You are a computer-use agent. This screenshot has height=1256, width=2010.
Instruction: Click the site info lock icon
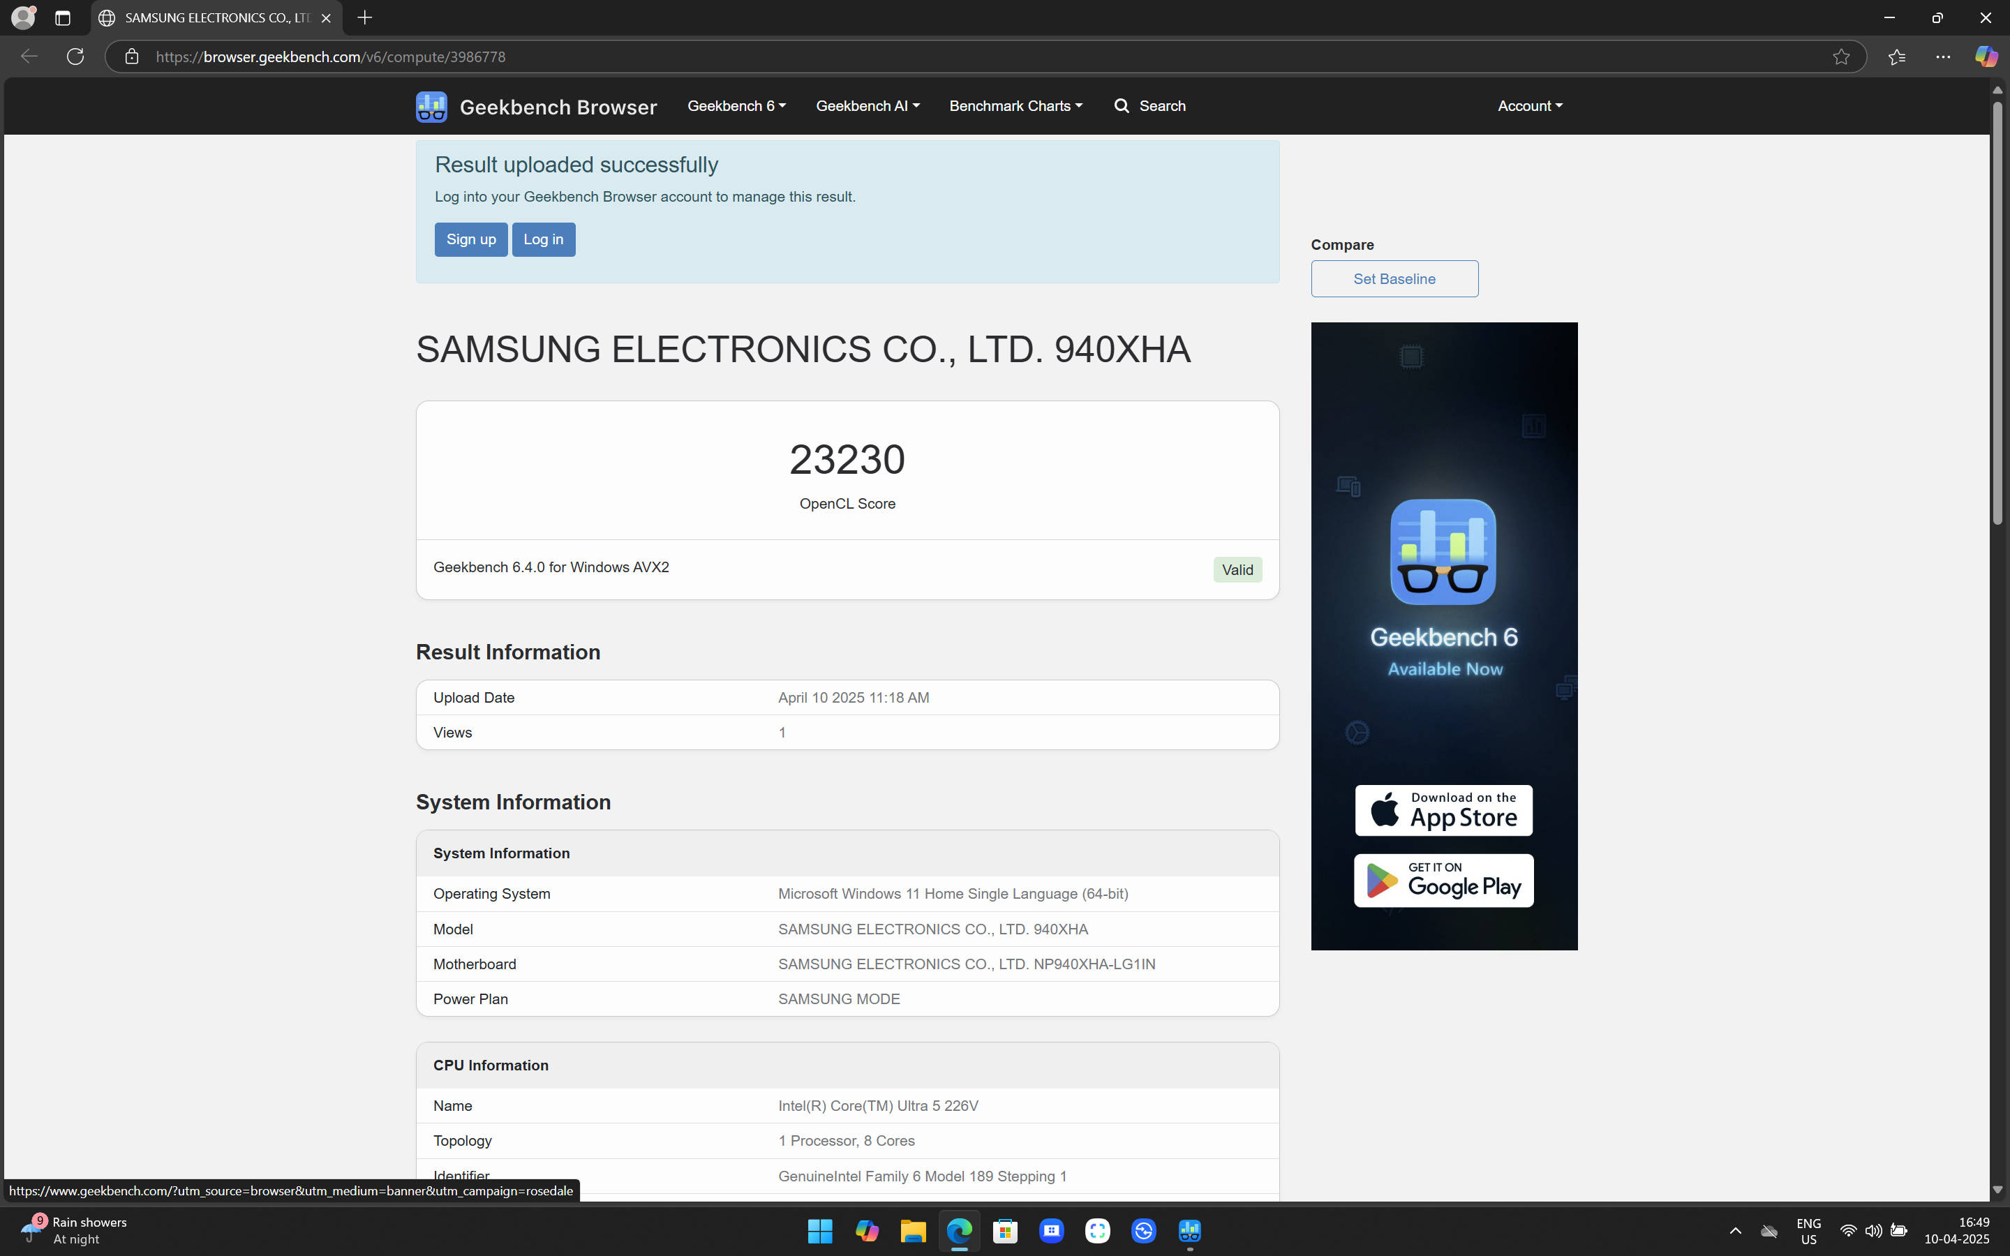tap(131, 57)
